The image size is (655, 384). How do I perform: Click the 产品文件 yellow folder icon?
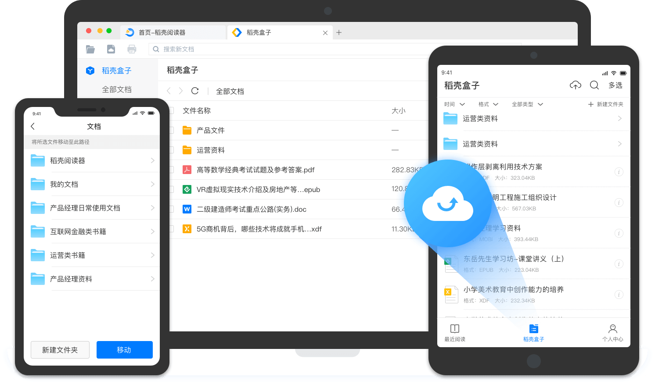tap(187, 130)
